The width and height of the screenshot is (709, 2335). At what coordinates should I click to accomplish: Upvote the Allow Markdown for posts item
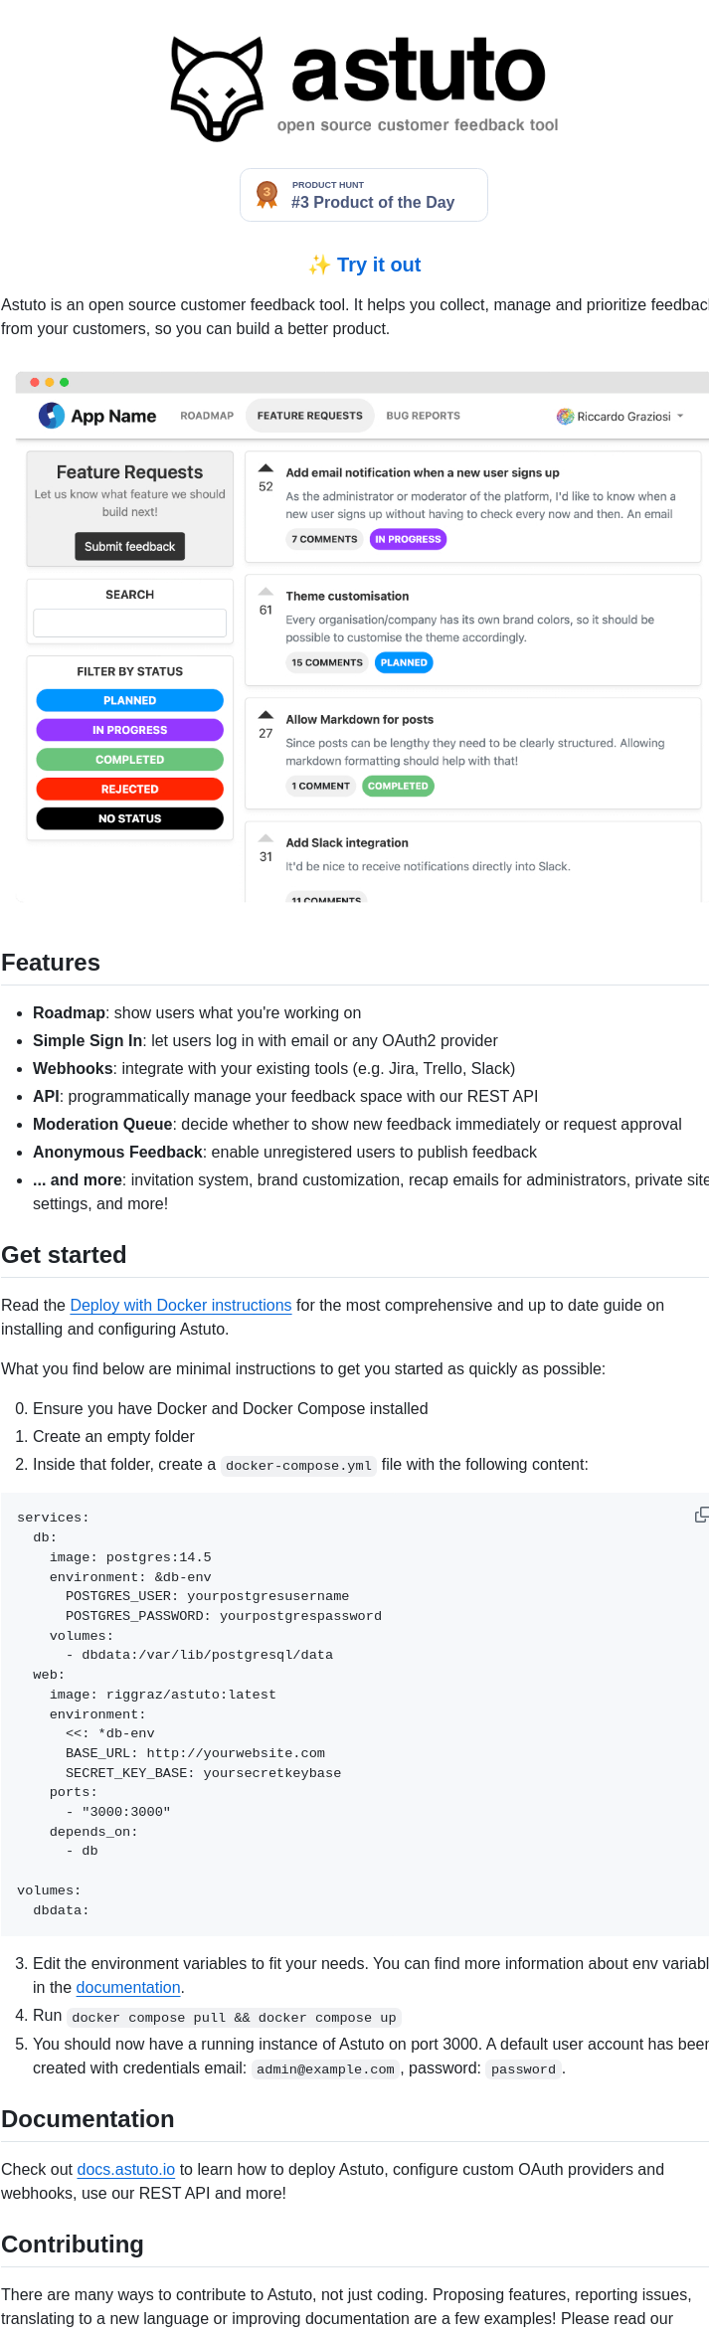tap(266, 714)
